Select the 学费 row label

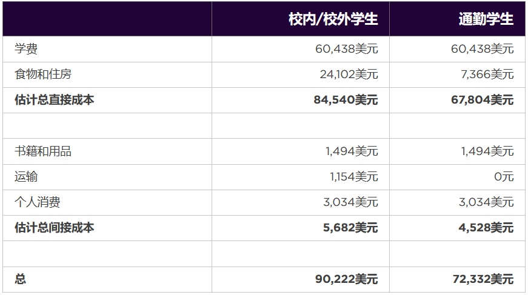(26, 49)
